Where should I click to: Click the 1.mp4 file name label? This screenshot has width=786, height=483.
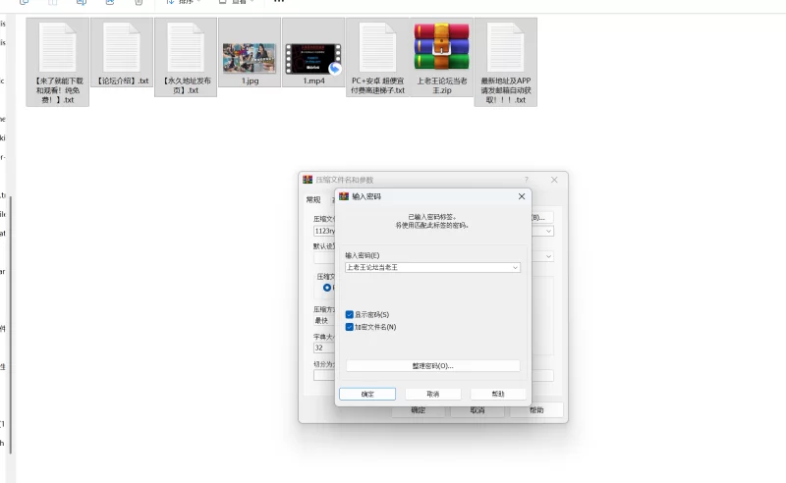coord(313,80)
